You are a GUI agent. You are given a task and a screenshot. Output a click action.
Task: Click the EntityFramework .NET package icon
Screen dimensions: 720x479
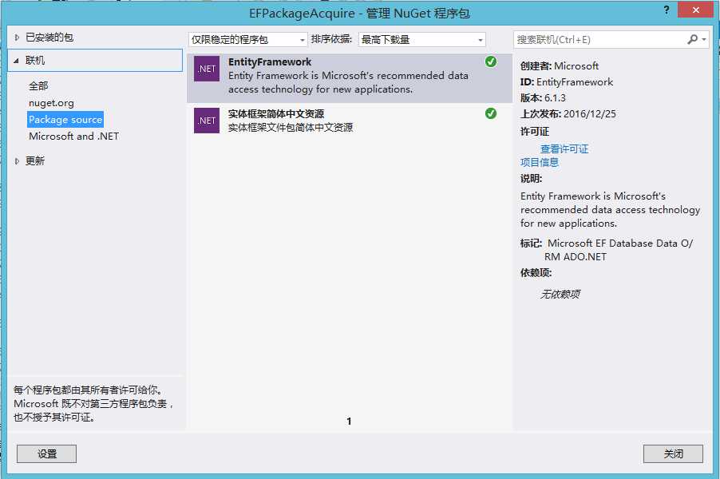point(207,69)
